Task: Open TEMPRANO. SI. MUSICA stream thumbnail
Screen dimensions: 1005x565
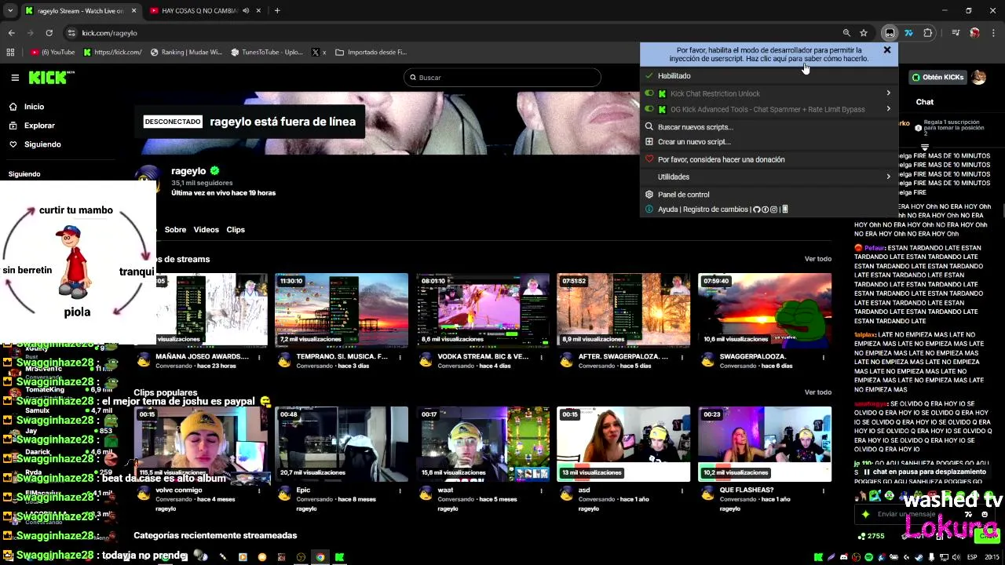Action: 342,310
